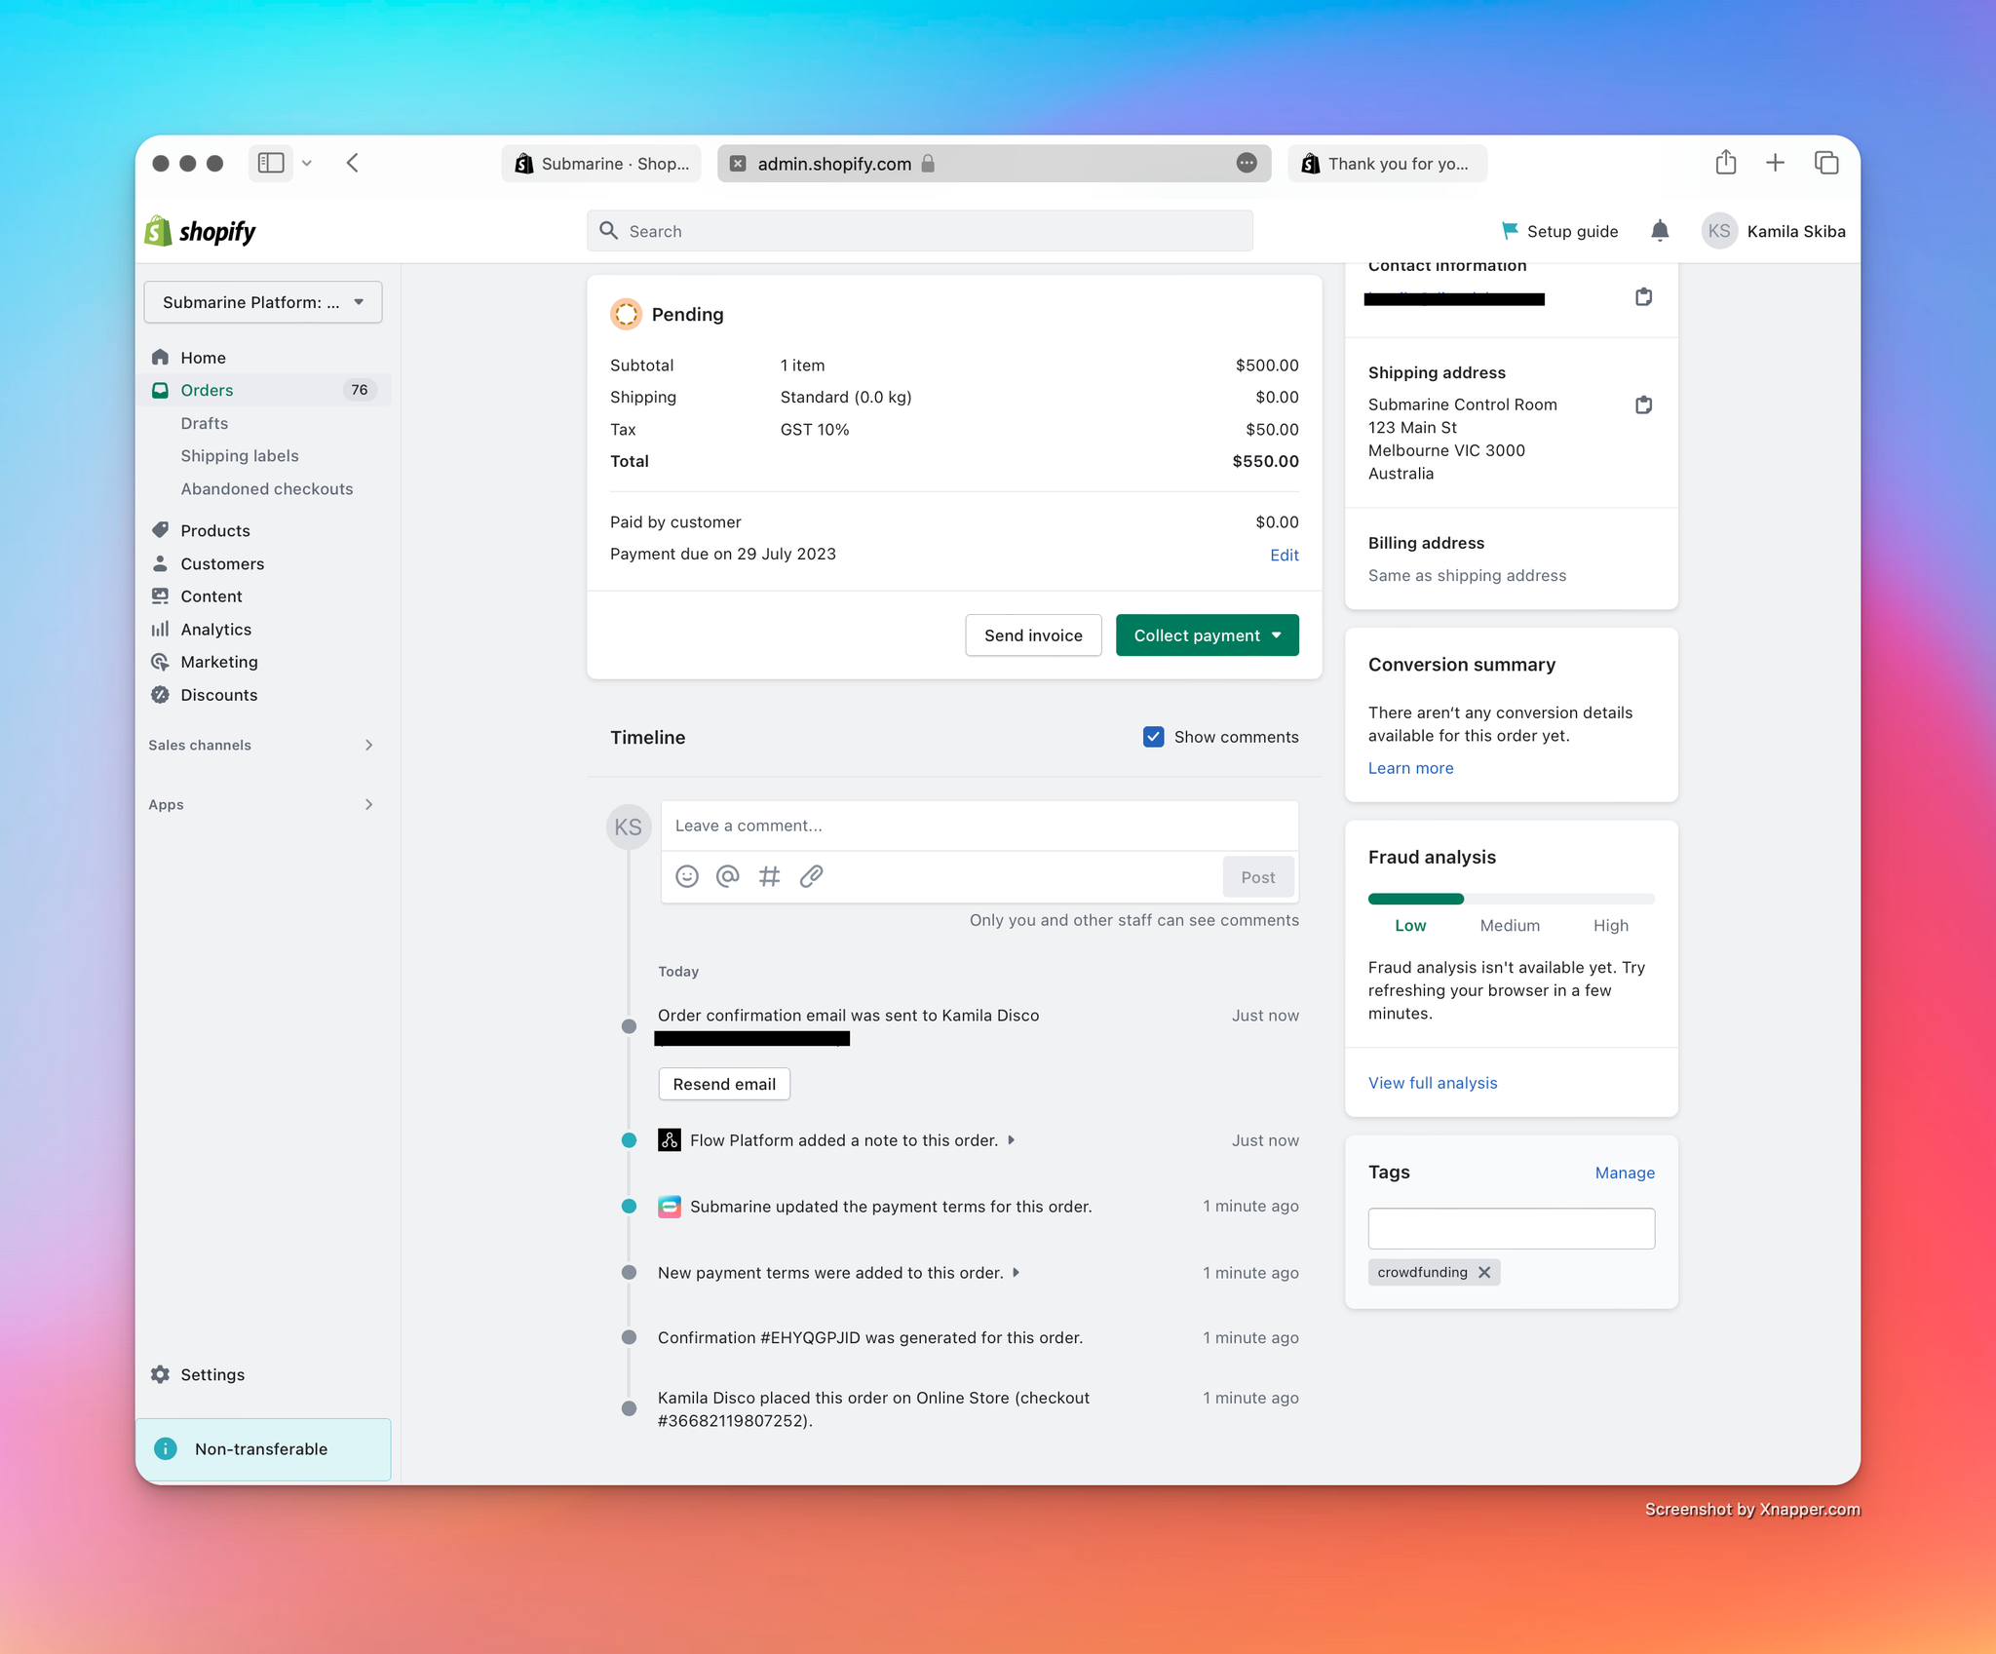The height and width of the screenshot is (1654, 1996).
Task: Open Abandoned checkouts page
Action: coord(266,488)
